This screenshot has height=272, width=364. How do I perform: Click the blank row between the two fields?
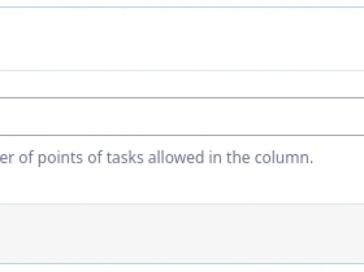click(x=182, y=84)
